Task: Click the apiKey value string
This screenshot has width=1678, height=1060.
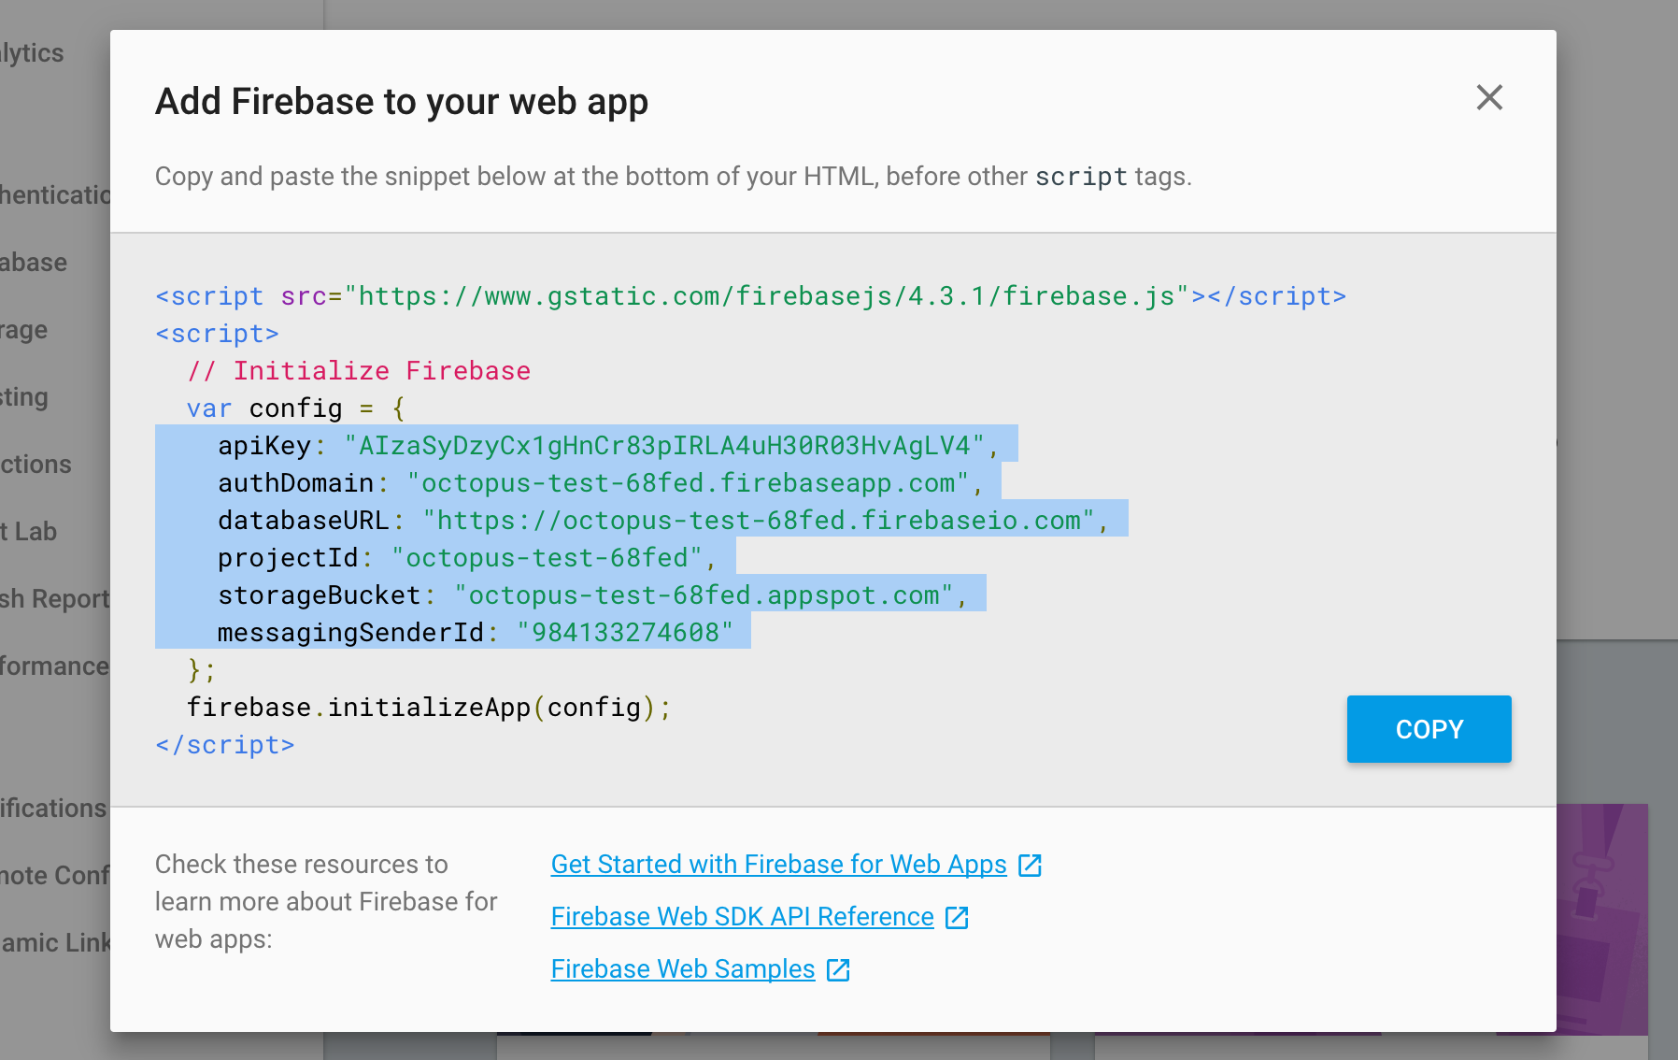Action: coord(664,446)
